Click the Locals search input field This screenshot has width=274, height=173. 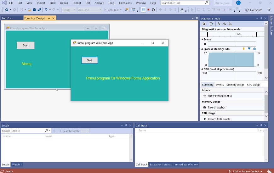pos(23,131)
